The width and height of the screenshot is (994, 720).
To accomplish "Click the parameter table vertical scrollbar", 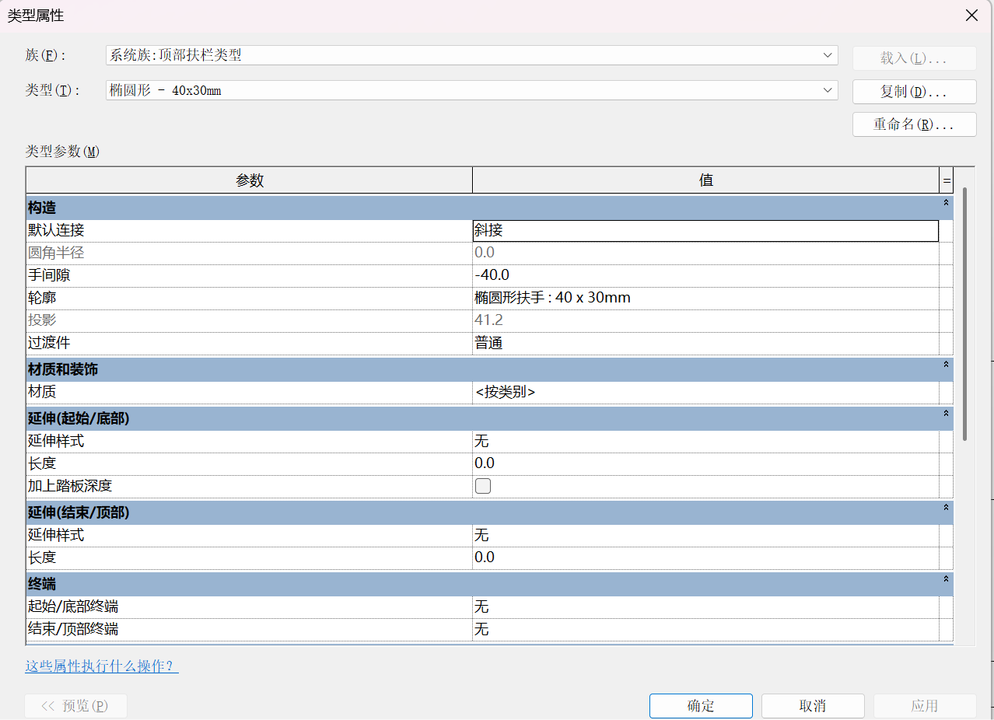I will tap(964, 313).
